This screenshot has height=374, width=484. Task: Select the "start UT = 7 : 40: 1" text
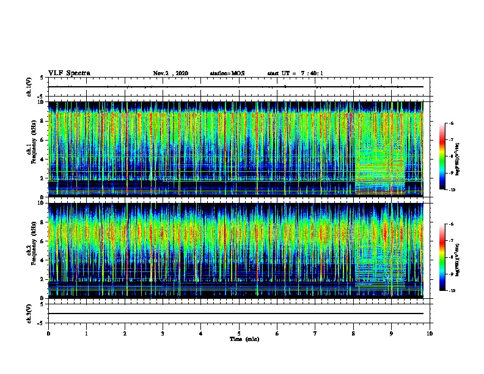tap(295, 73)
